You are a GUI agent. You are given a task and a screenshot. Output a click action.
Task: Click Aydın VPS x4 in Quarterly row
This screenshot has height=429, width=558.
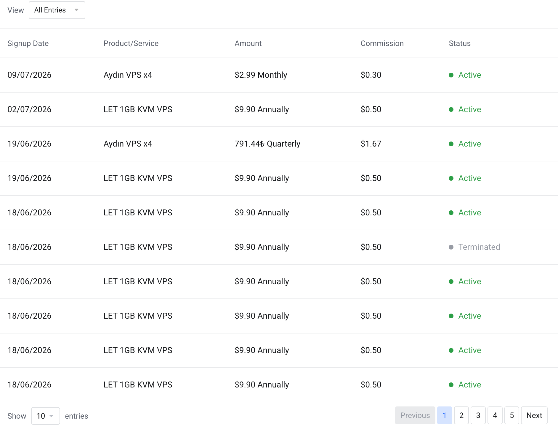point(128,144)
